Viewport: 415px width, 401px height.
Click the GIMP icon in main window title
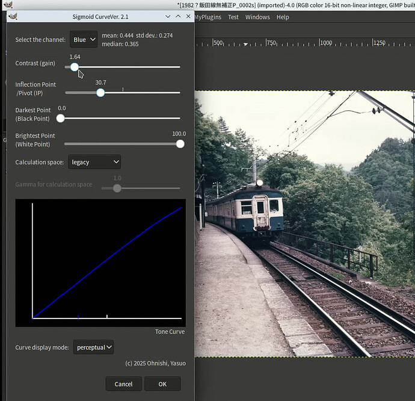tap(7, 5)
